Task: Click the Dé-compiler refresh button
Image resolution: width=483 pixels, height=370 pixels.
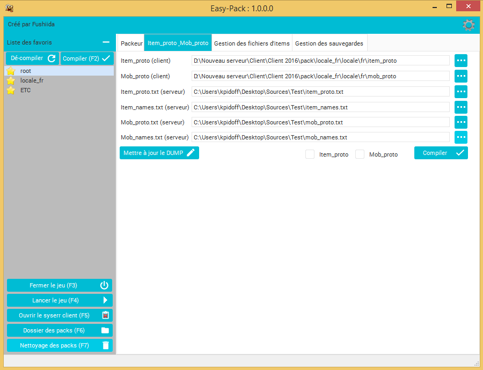Action: [x=32, y=58]
